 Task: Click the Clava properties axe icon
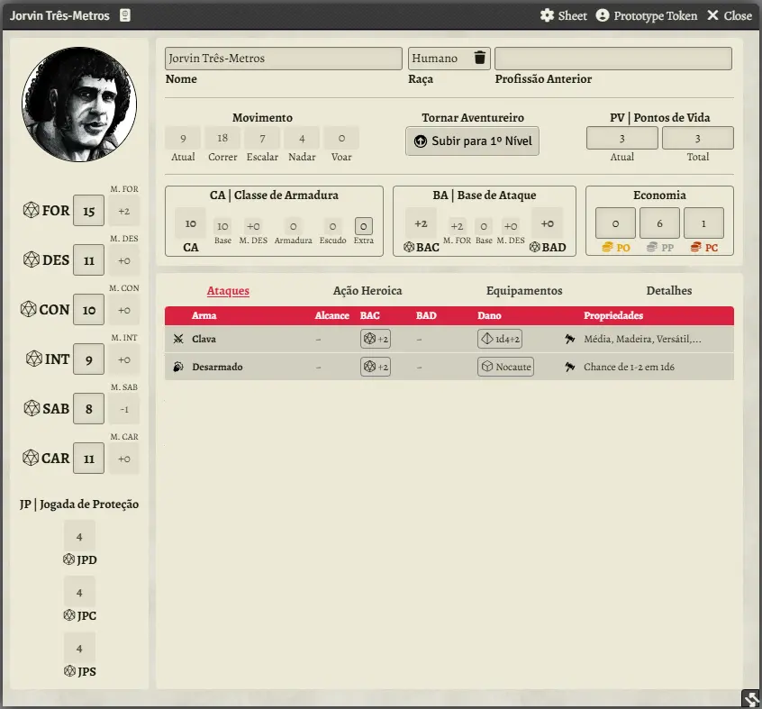570,339
